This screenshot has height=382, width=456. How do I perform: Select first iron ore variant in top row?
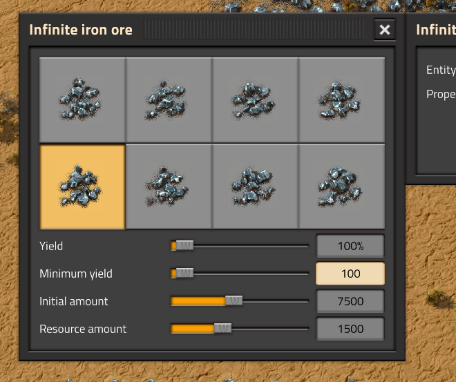coord(83,99)
